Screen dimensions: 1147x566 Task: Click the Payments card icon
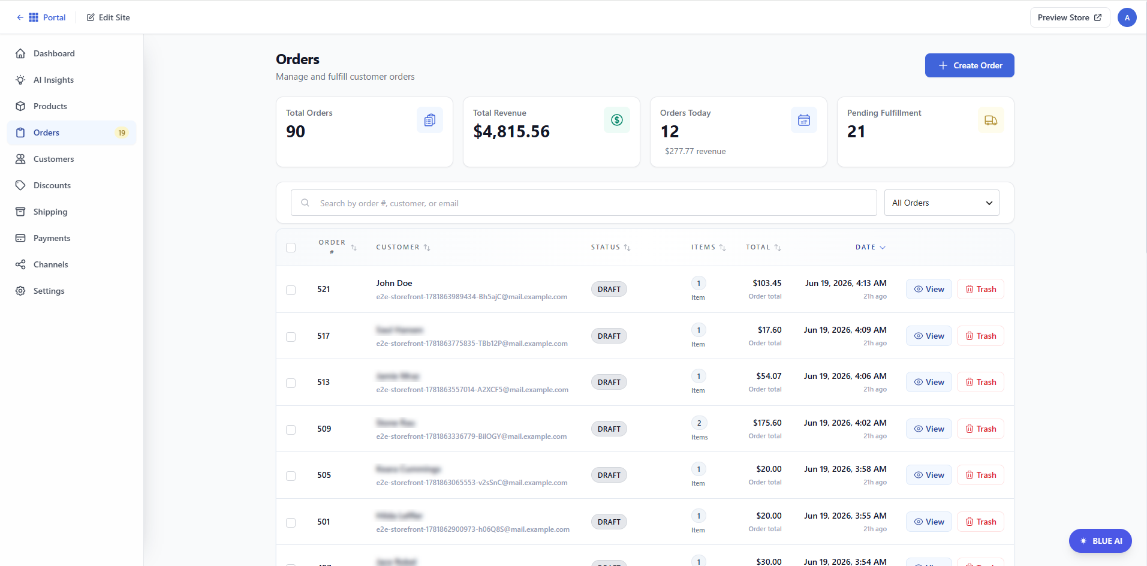tap(20, 238)
